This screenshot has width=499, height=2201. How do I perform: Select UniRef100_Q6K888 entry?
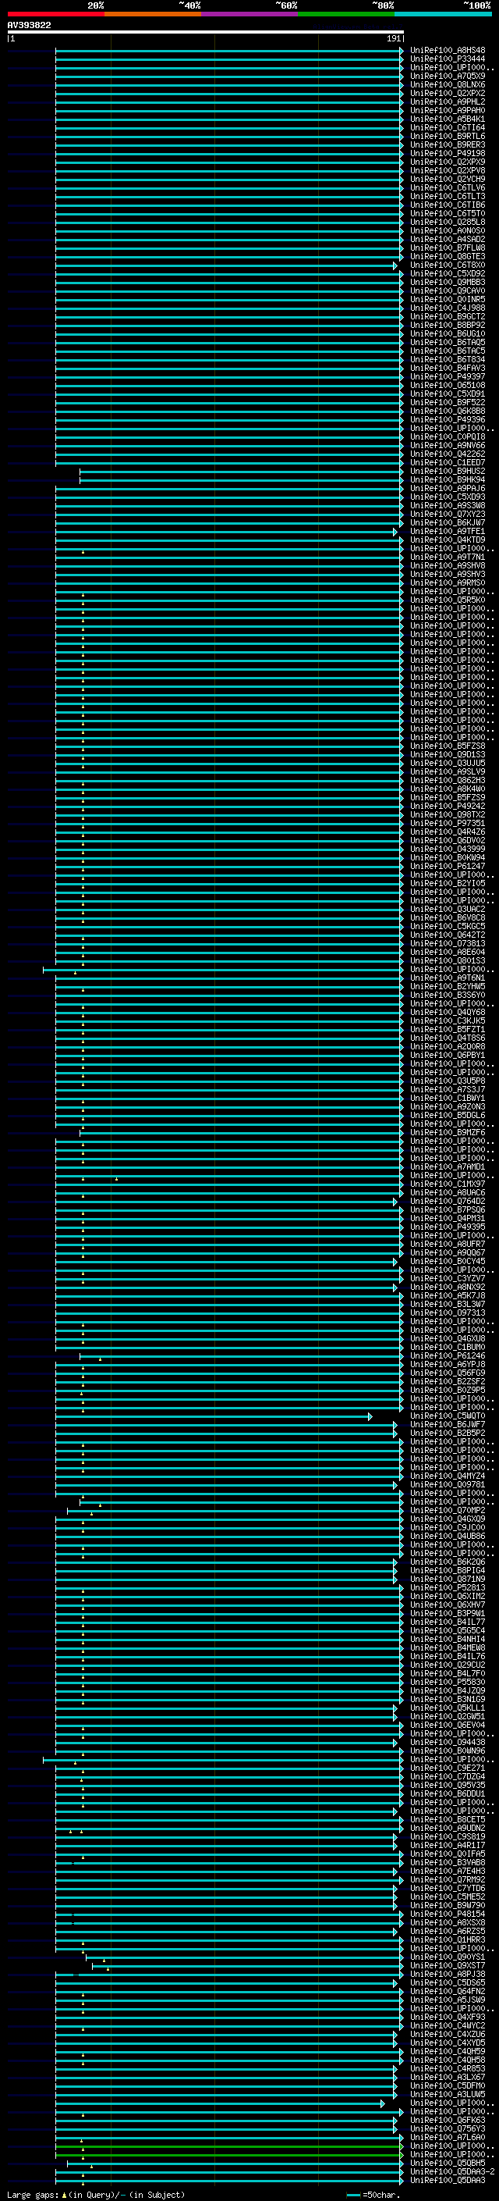point(448,411)
